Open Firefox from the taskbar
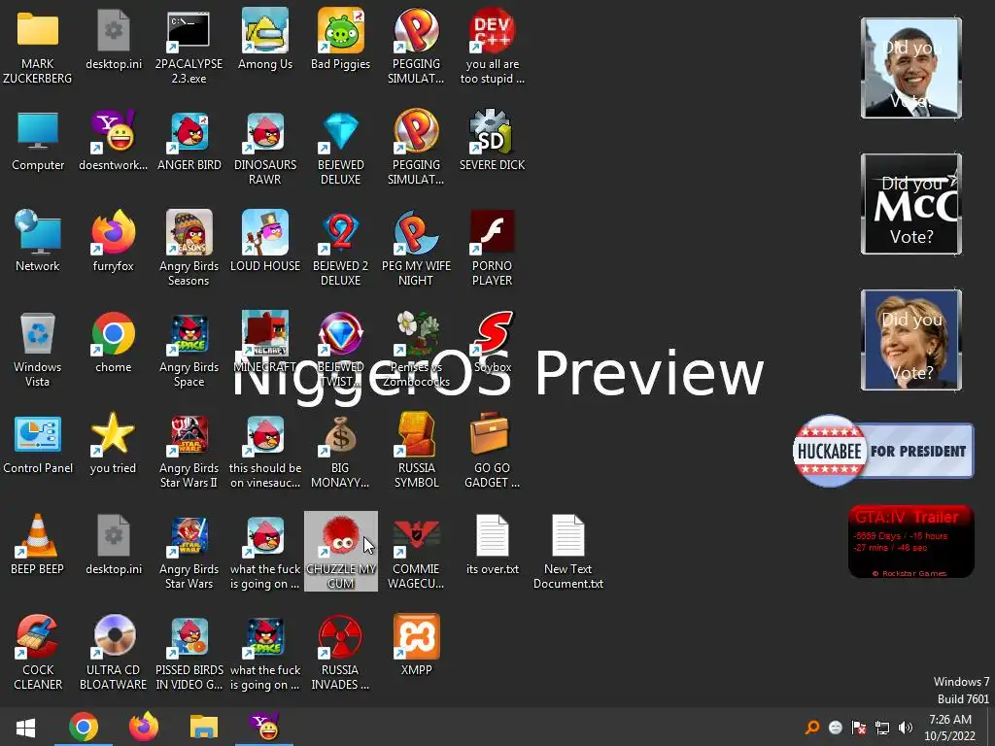The image size is (995, 746). pyautogui.click(x=144, y=727)
